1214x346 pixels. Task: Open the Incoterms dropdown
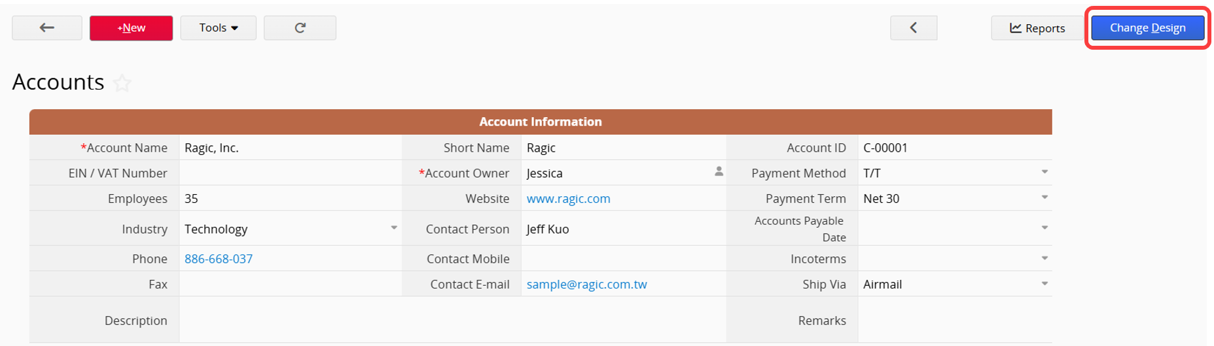[1044, 258]
